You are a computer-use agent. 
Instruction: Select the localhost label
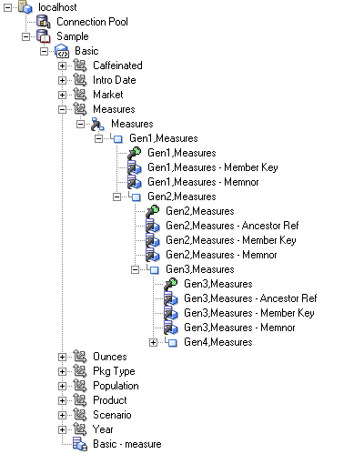pyautogui.click(x=57, y=7)
